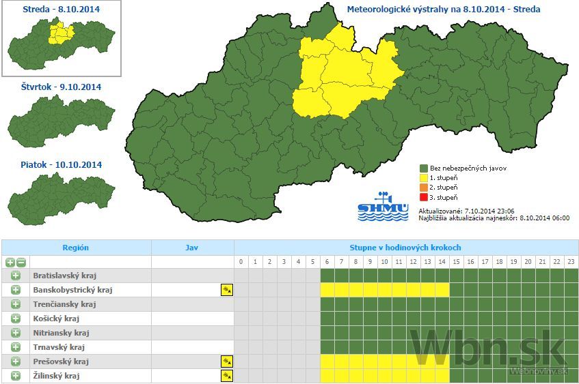Screen dimensions: 579x384
Task: Expand the Trenčiansky kraj row
Action: (x=16, y=304)
